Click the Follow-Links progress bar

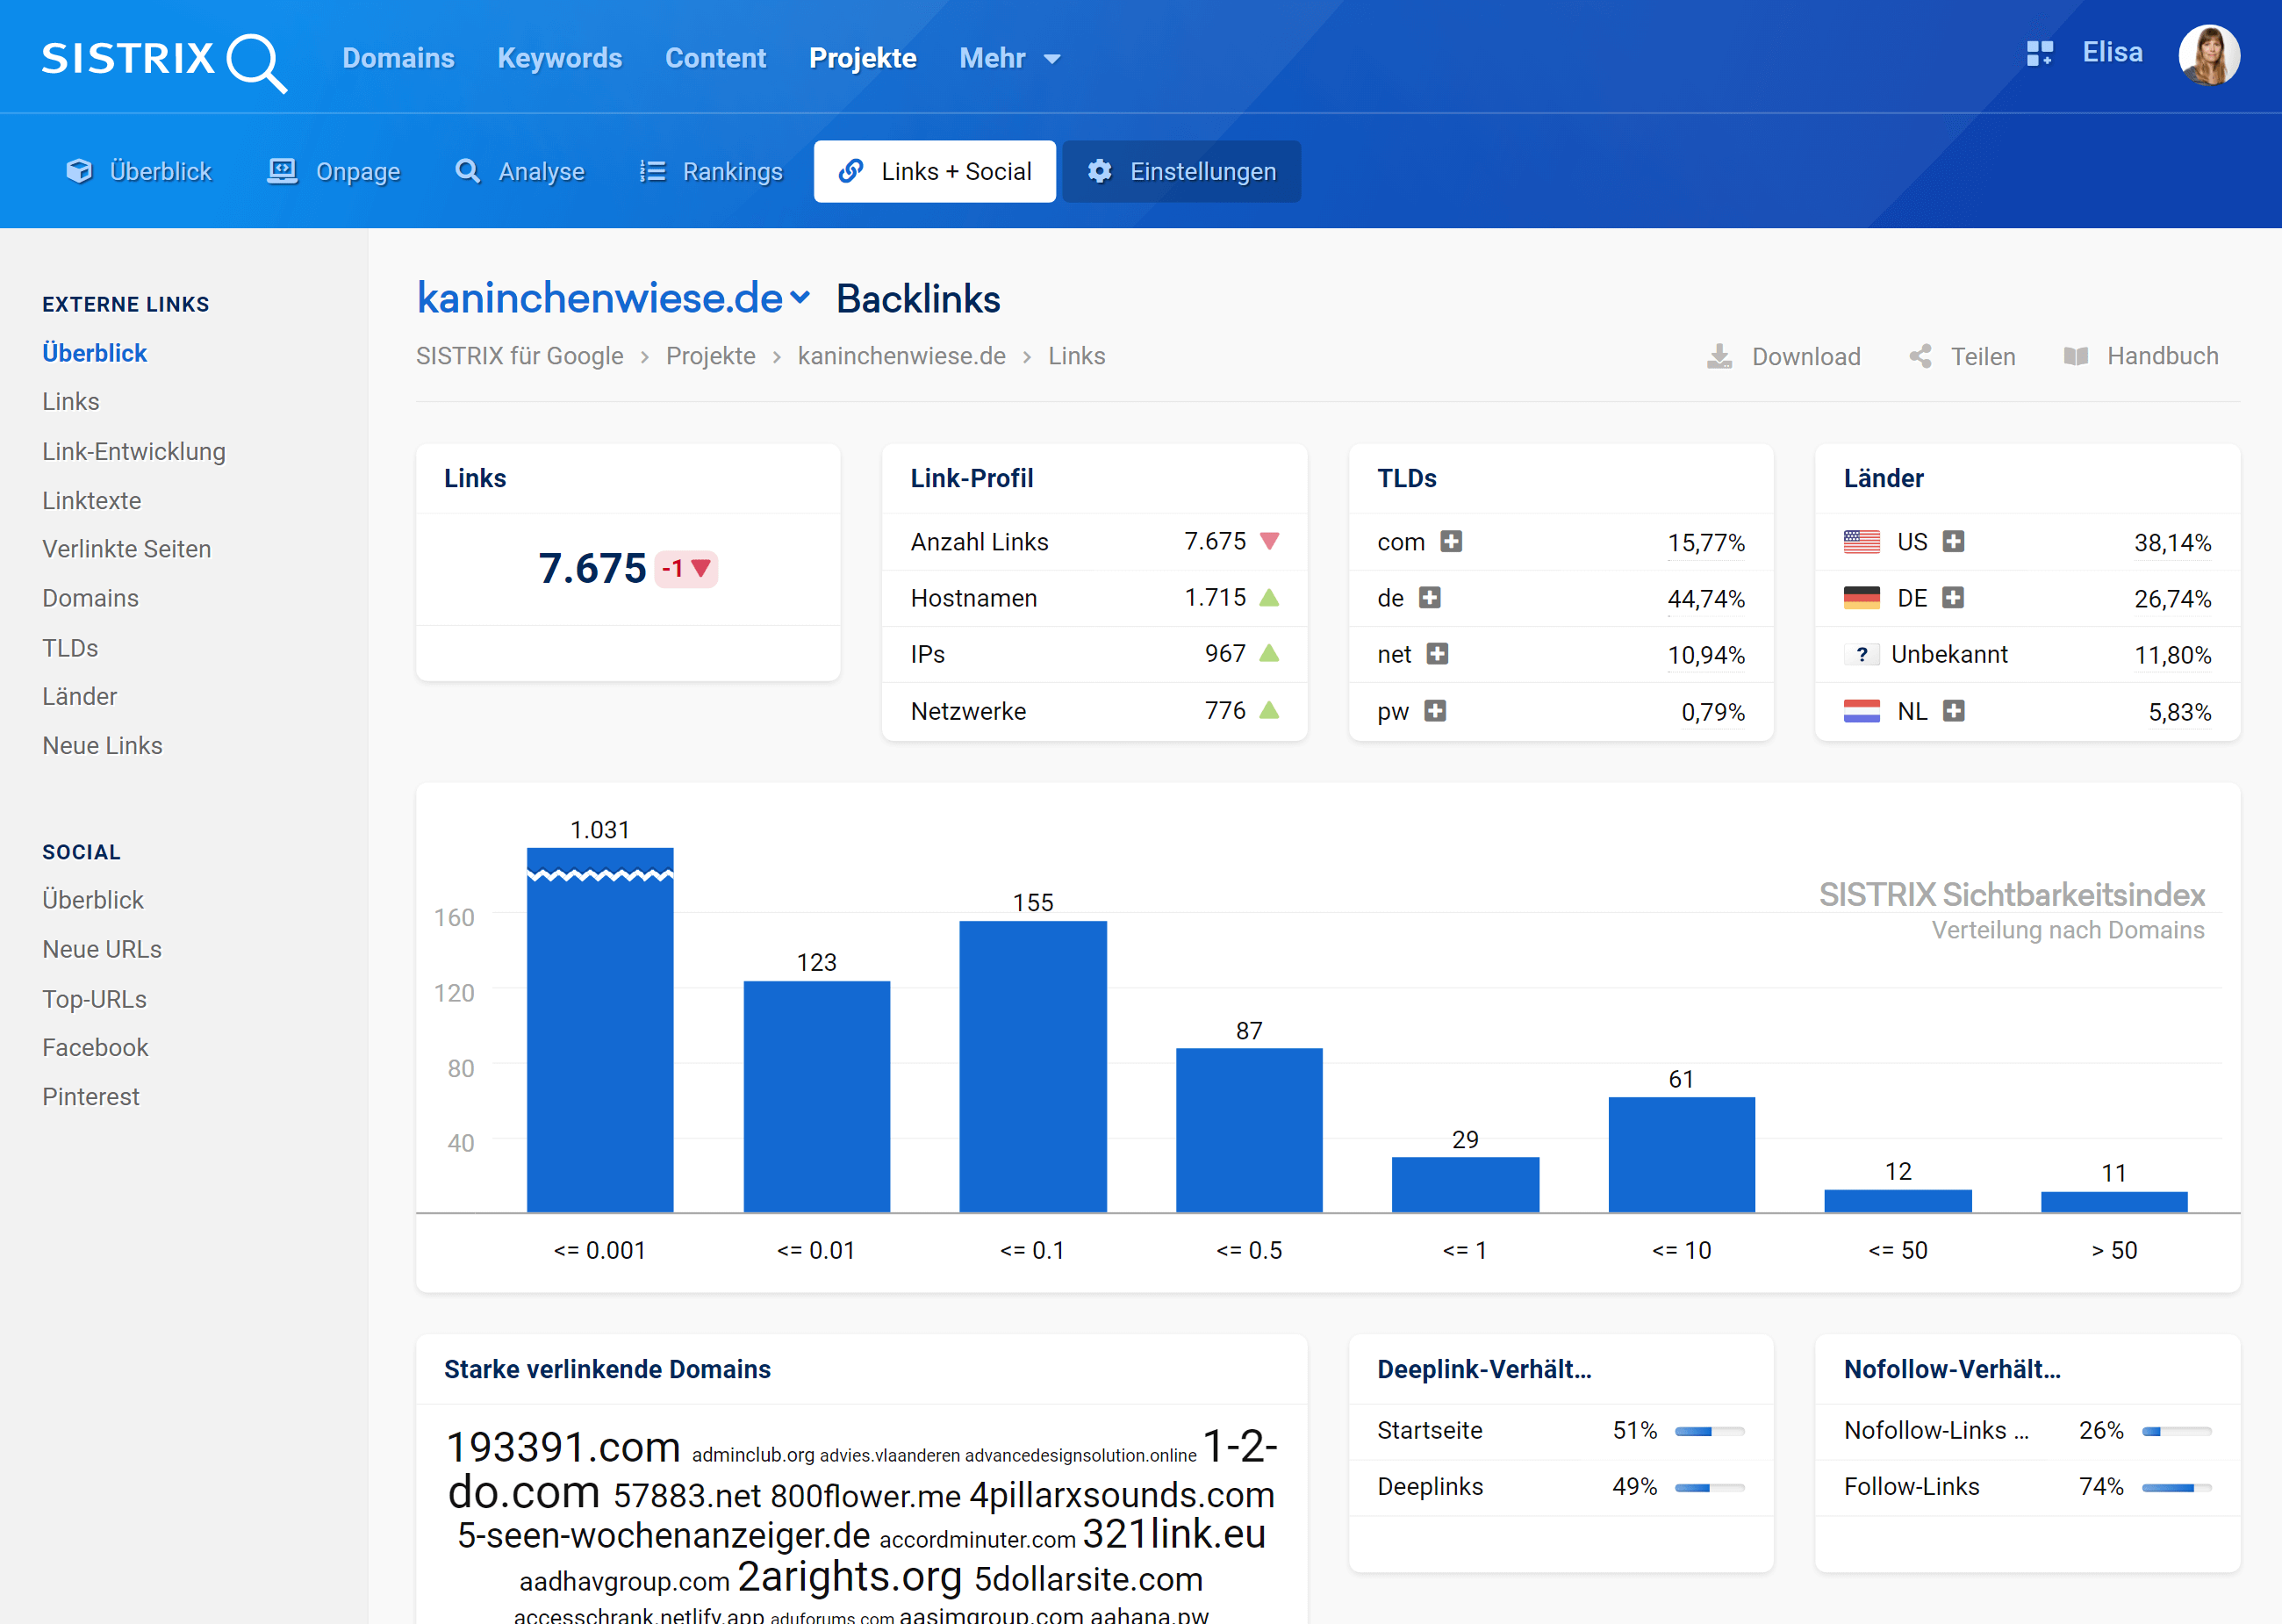pyautogui.click(x=2176, y=1488)
